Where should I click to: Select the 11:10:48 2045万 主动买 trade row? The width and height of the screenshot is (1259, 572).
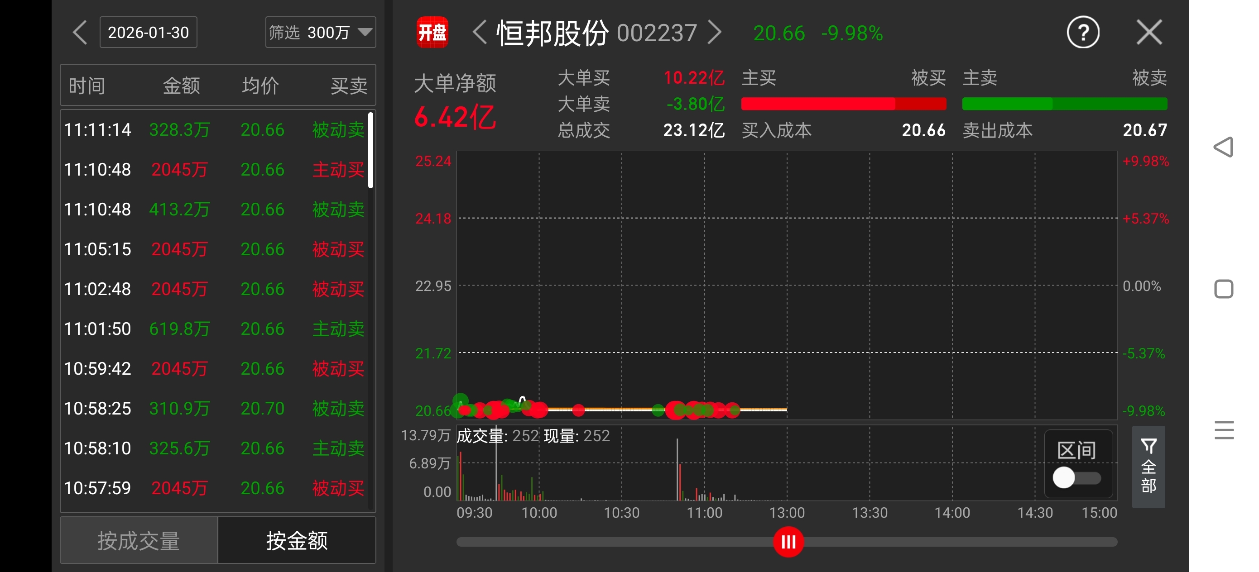tap(215, 170)
